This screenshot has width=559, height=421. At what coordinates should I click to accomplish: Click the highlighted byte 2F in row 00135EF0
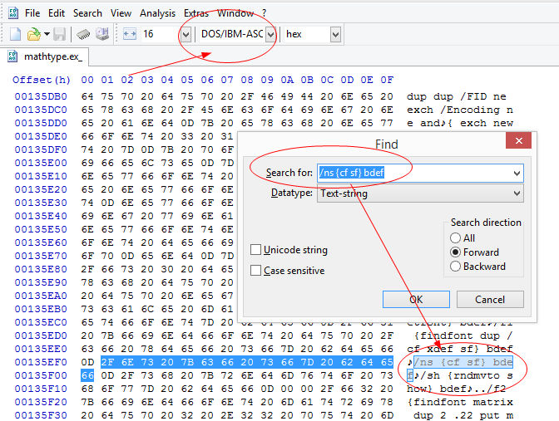pyautogui.click(x=107, y=362)
